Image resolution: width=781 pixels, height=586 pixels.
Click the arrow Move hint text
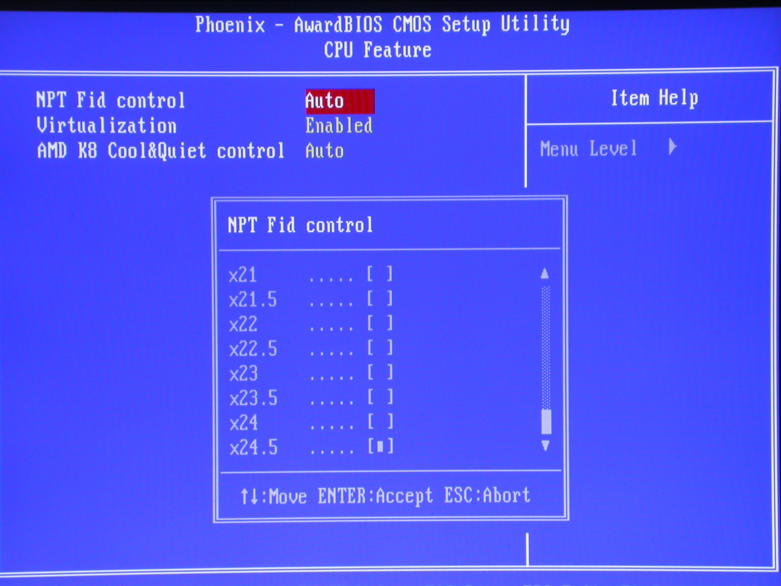273,496
